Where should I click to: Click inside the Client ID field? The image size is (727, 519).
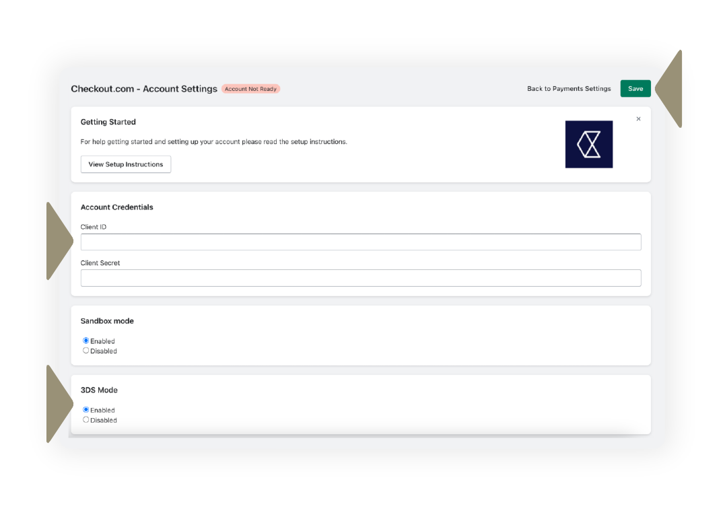pos(361,242)
